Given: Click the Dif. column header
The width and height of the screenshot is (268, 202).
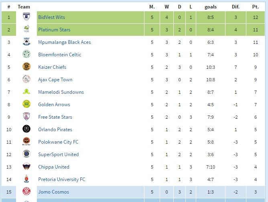Looking at the screenshot, I should tap(236, 7).
